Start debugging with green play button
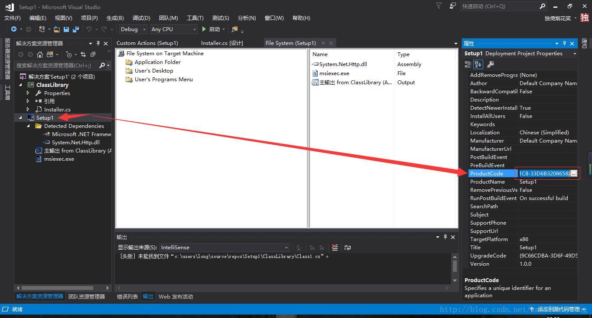The width and height of the screenshot is (592, 318). (204, 29)
